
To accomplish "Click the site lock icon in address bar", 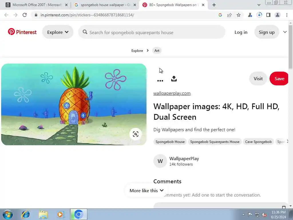I will pos(36,15).
